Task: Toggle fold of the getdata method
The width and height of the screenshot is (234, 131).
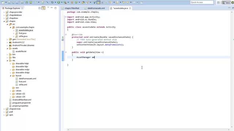Action: pos(66,52)
